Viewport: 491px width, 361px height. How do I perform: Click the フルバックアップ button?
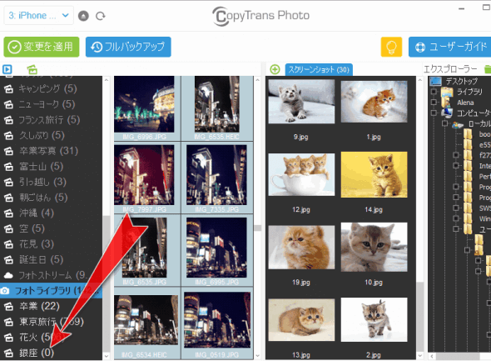[128, 47]
